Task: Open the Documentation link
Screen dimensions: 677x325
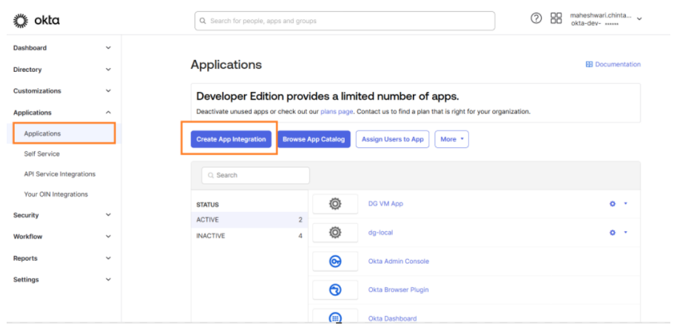Action: [613, 64]
